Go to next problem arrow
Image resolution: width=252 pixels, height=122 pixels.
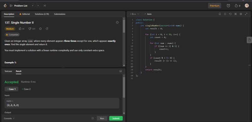coord(38,6)
